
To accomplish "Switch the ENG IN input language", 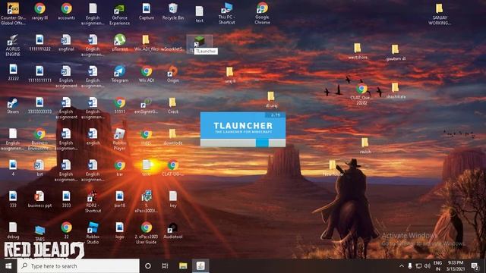I will (437, 266).
